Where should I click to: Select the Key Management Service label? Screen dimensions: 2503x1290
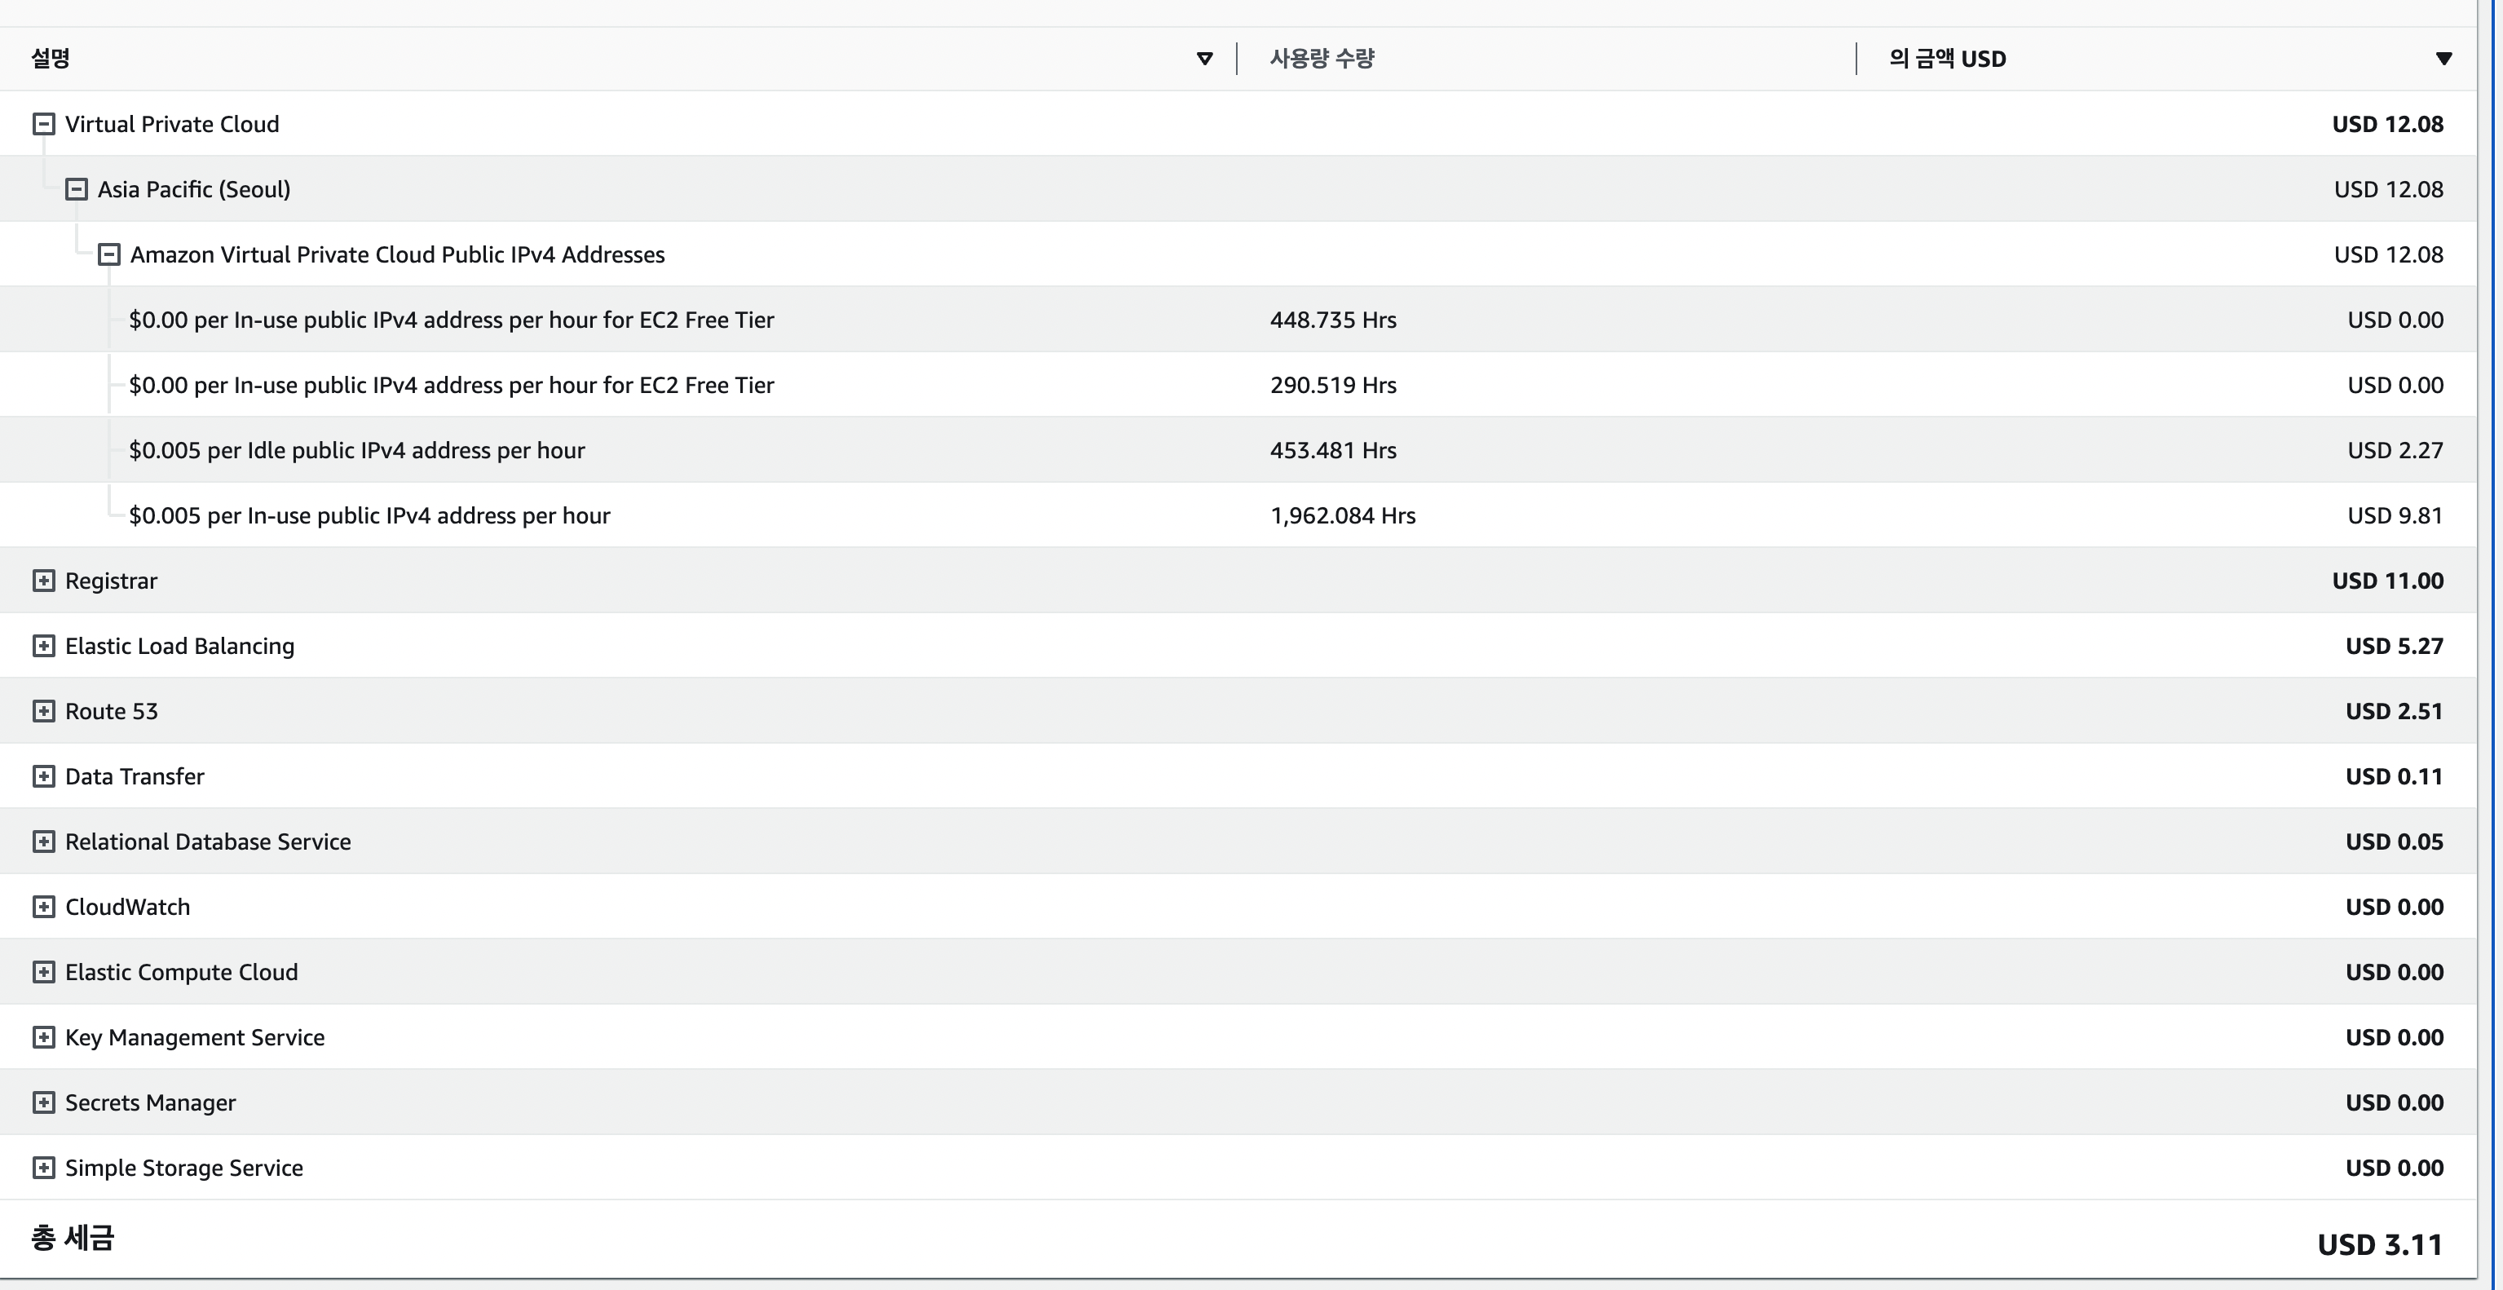(x=196, y=1036)
